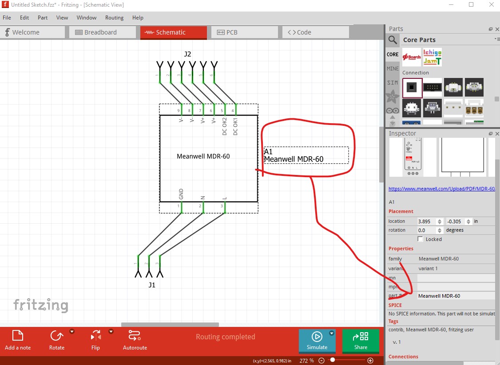Click the Rotate tool icon

tap(56, 336)
